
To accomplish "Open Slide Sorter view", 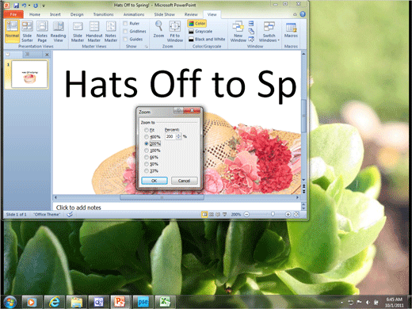I will tap(27, 31).
